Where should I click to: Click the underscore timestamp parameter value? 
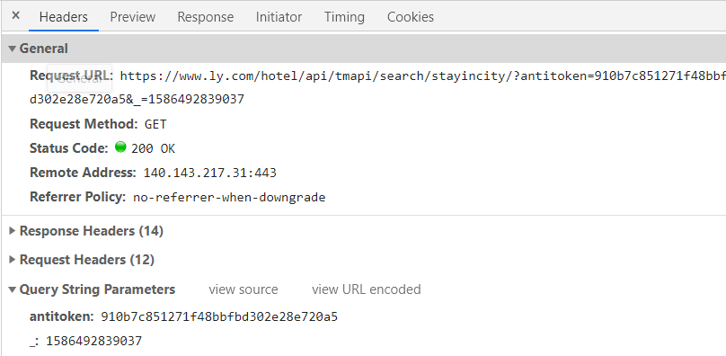[x=94, y=342]
